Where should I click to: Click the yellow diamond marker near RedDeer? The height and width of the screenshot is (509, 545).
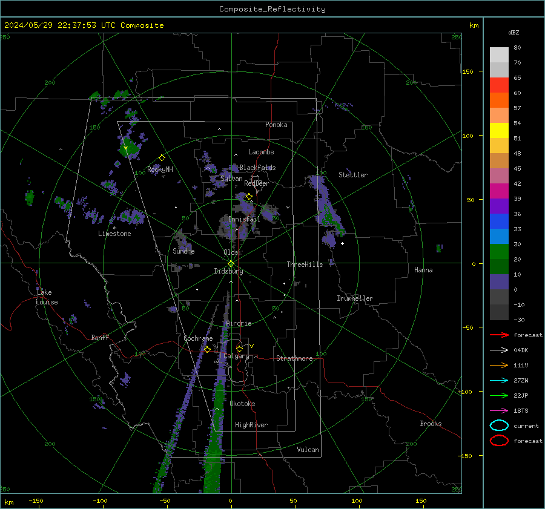tap(249, 197)
